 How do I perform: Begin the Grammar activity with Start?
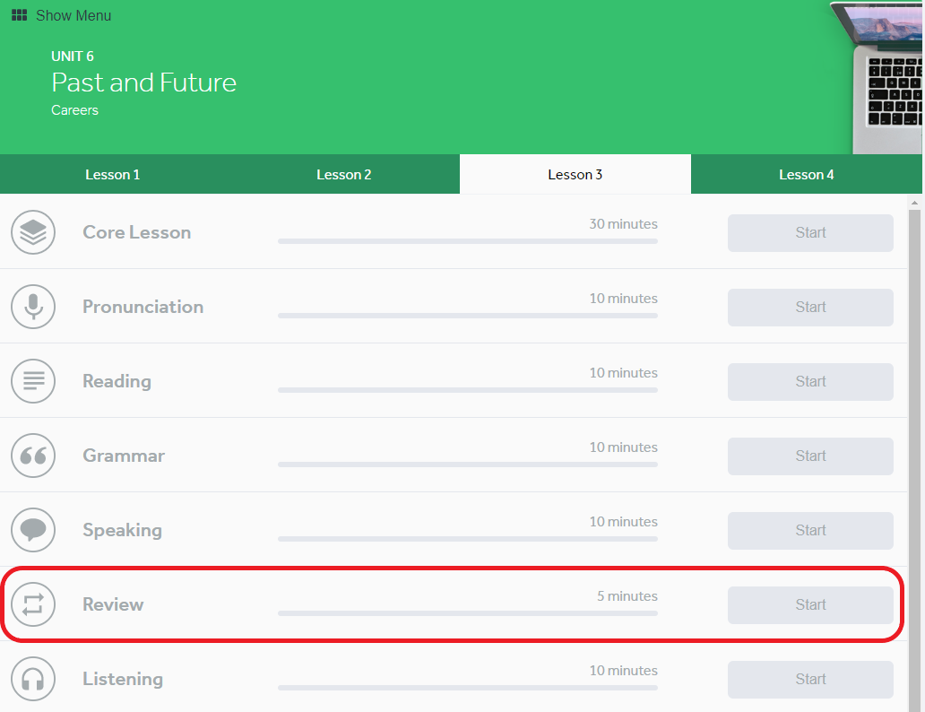(810, 456)
